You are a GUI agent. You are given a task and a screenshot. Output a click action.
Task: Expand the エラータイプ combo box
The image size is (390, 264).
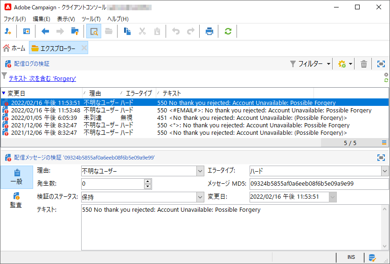click(x=385, y=171)
